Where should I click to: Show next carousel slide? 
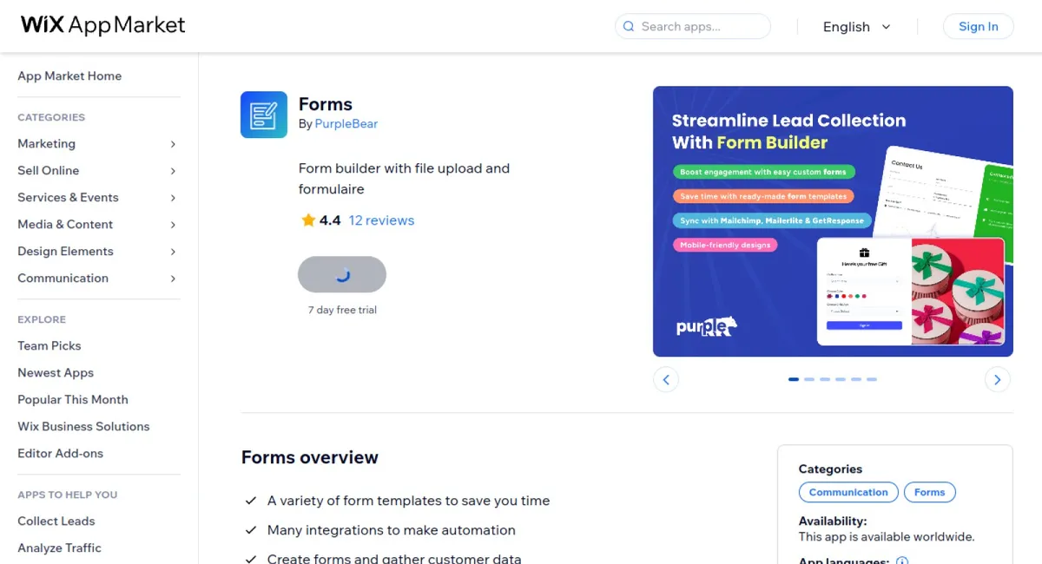(998, 379)
